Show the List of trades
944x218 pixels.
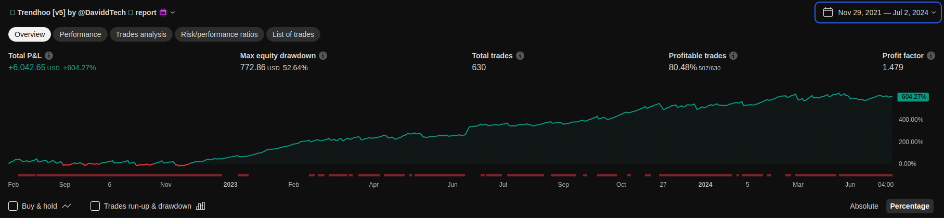click(293, 34)
